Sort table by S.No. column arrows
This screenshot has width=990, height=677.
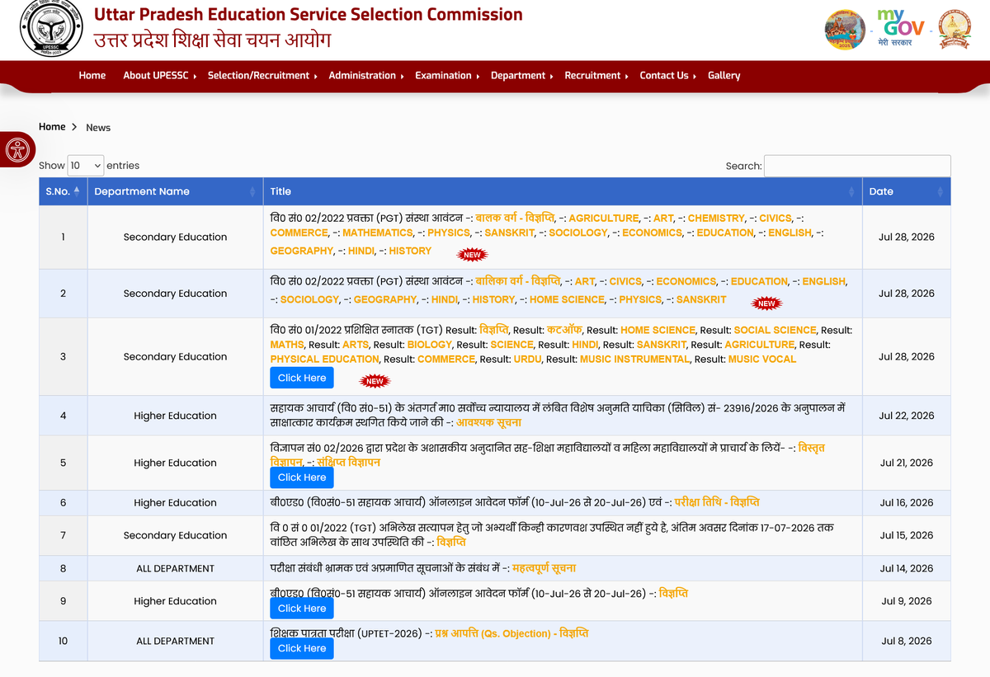click(x=77, y=190)
